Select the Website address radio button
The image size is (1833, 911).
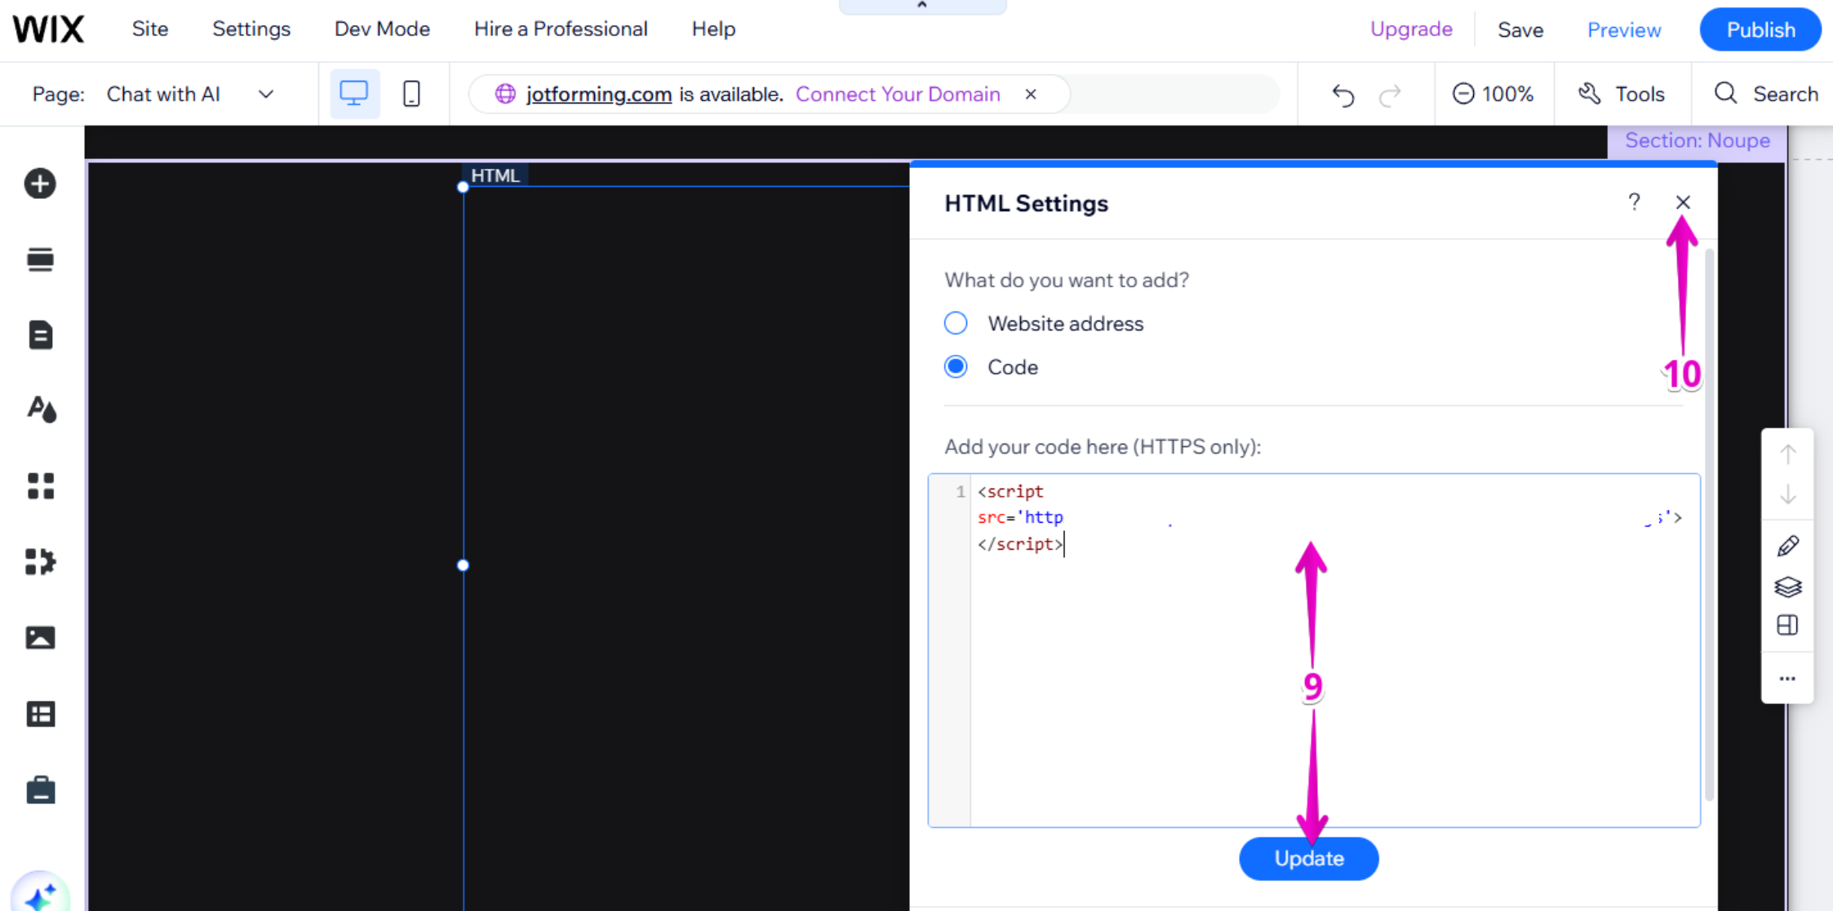coord(955,323)
